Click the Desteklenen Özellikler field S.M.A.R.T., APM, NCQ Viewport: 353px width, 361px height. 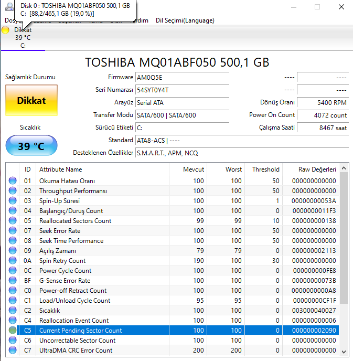click(242, 153)
